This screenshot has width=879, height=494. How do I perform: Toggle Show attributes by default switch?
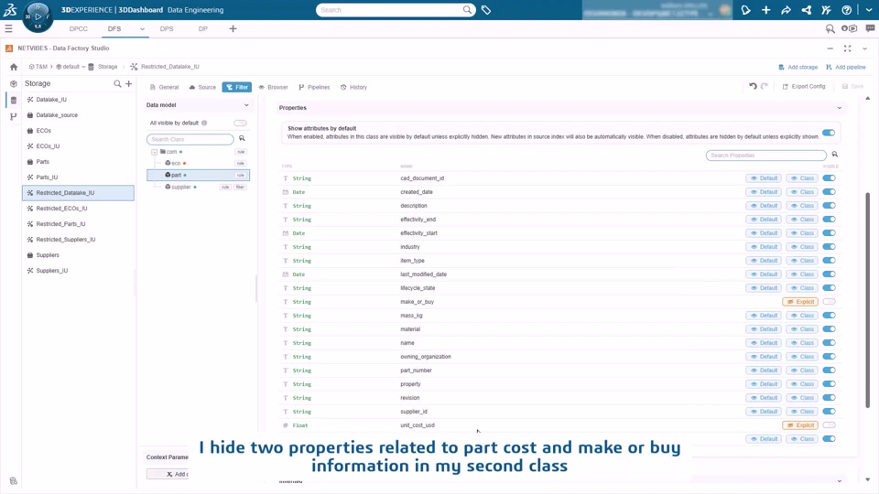click(829, 133)
